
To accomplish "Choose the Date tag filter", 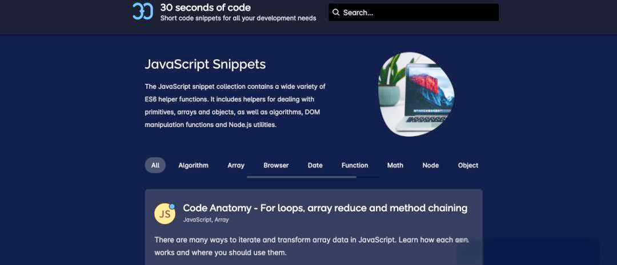I will (315, 165).
